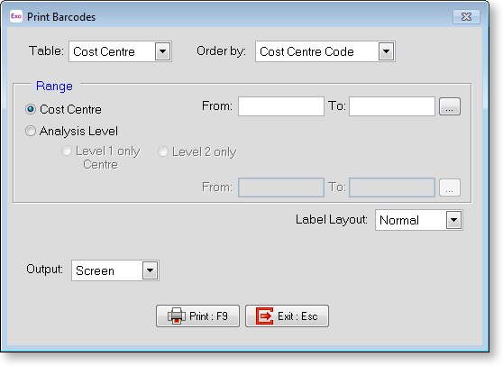The width and height of the screenshot is (503, 366).
Task: Click the printer icon on Print button
Action: pos(176,316)
